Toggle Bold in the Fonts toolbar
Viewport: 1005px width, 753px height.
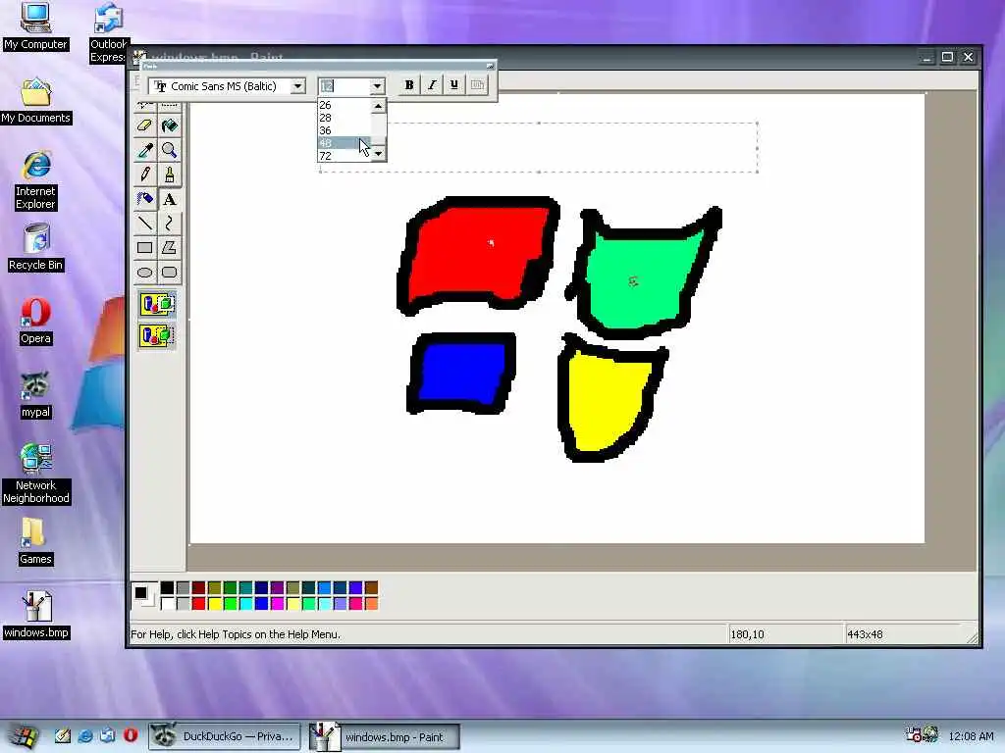(409, 85)
